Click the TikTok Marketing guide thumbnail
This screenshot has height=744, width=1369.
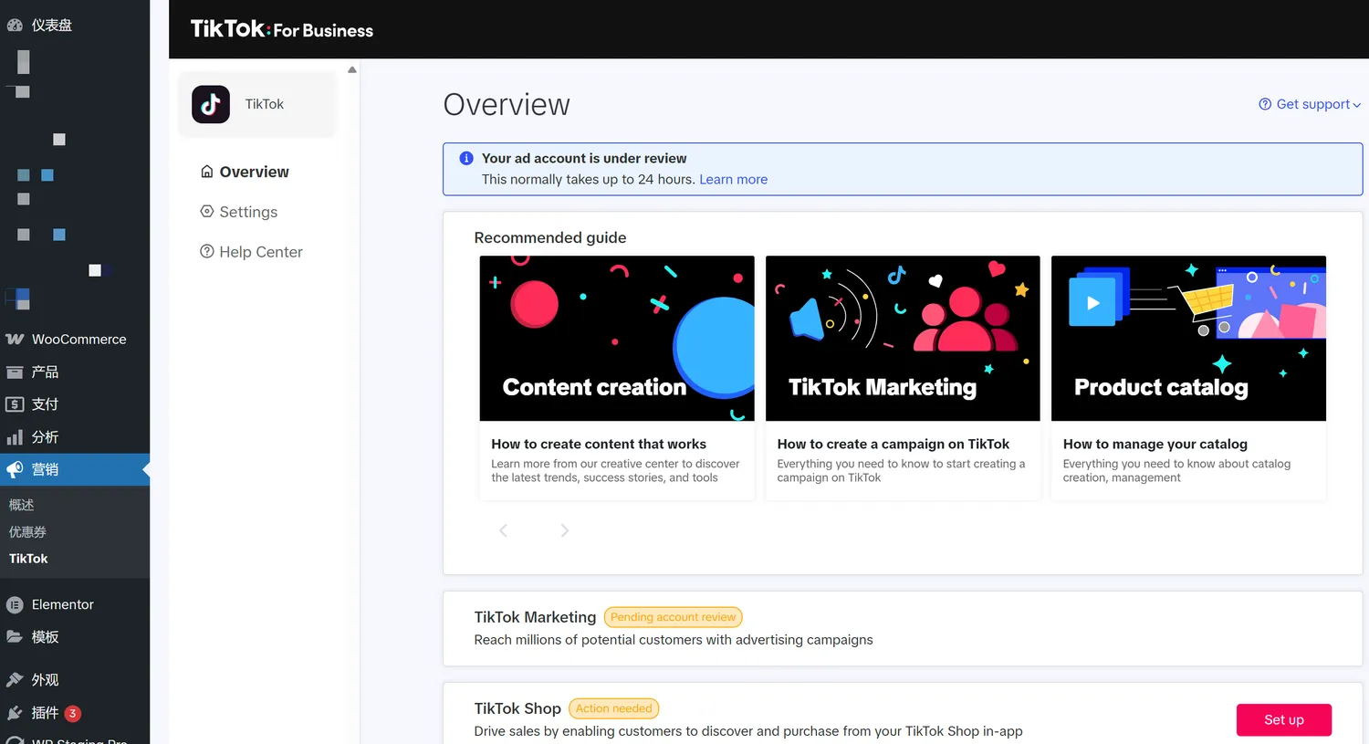click(903, 338)
